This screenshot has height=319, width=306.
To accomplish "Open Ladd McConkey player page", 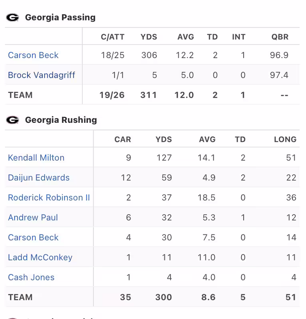I will click(40, 257).
